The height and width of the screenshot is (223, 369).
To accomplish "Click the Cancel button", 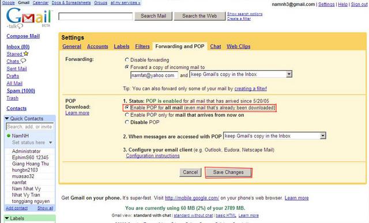I will pyautogui.click(x=190, y=172).
